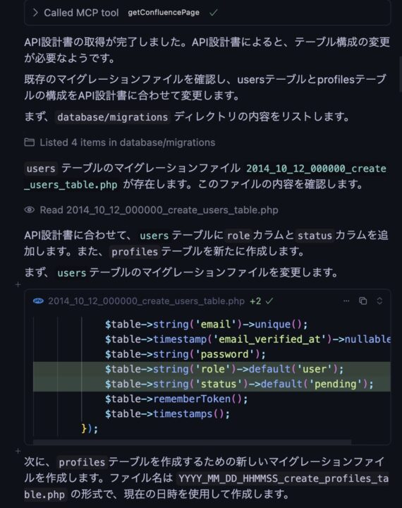
Task: Click the database/migrations inline code text
Action: pos(112,117)
